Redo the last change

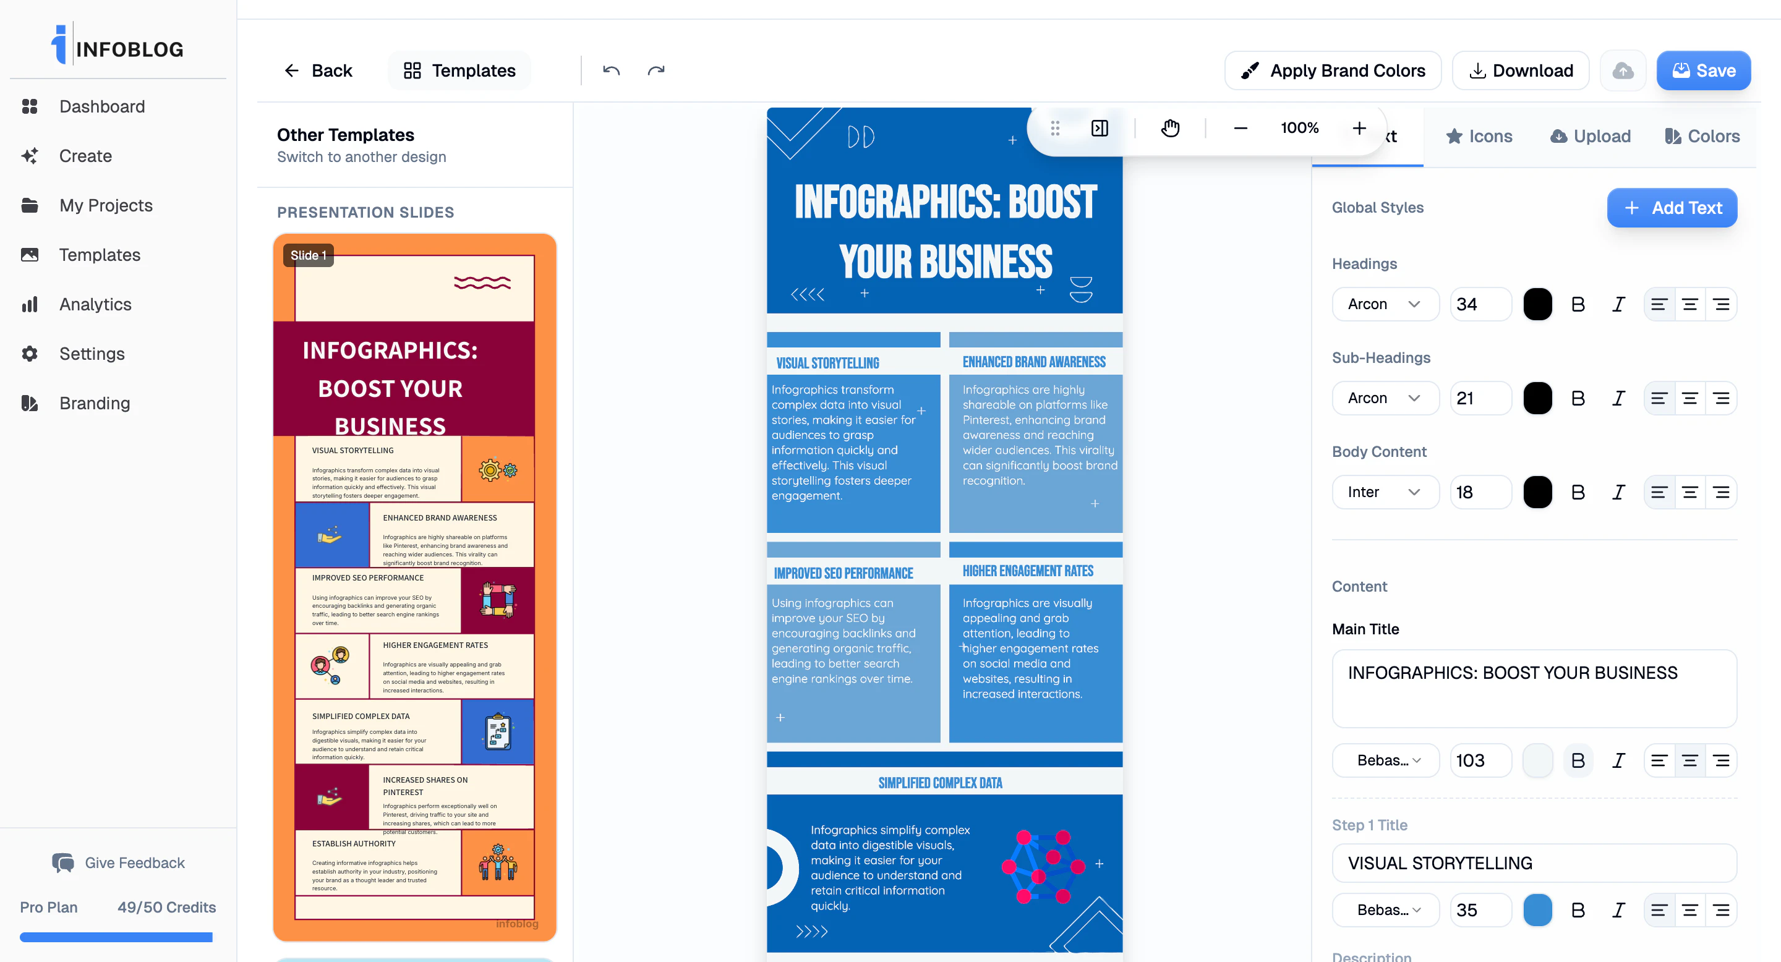pos(655,70)
